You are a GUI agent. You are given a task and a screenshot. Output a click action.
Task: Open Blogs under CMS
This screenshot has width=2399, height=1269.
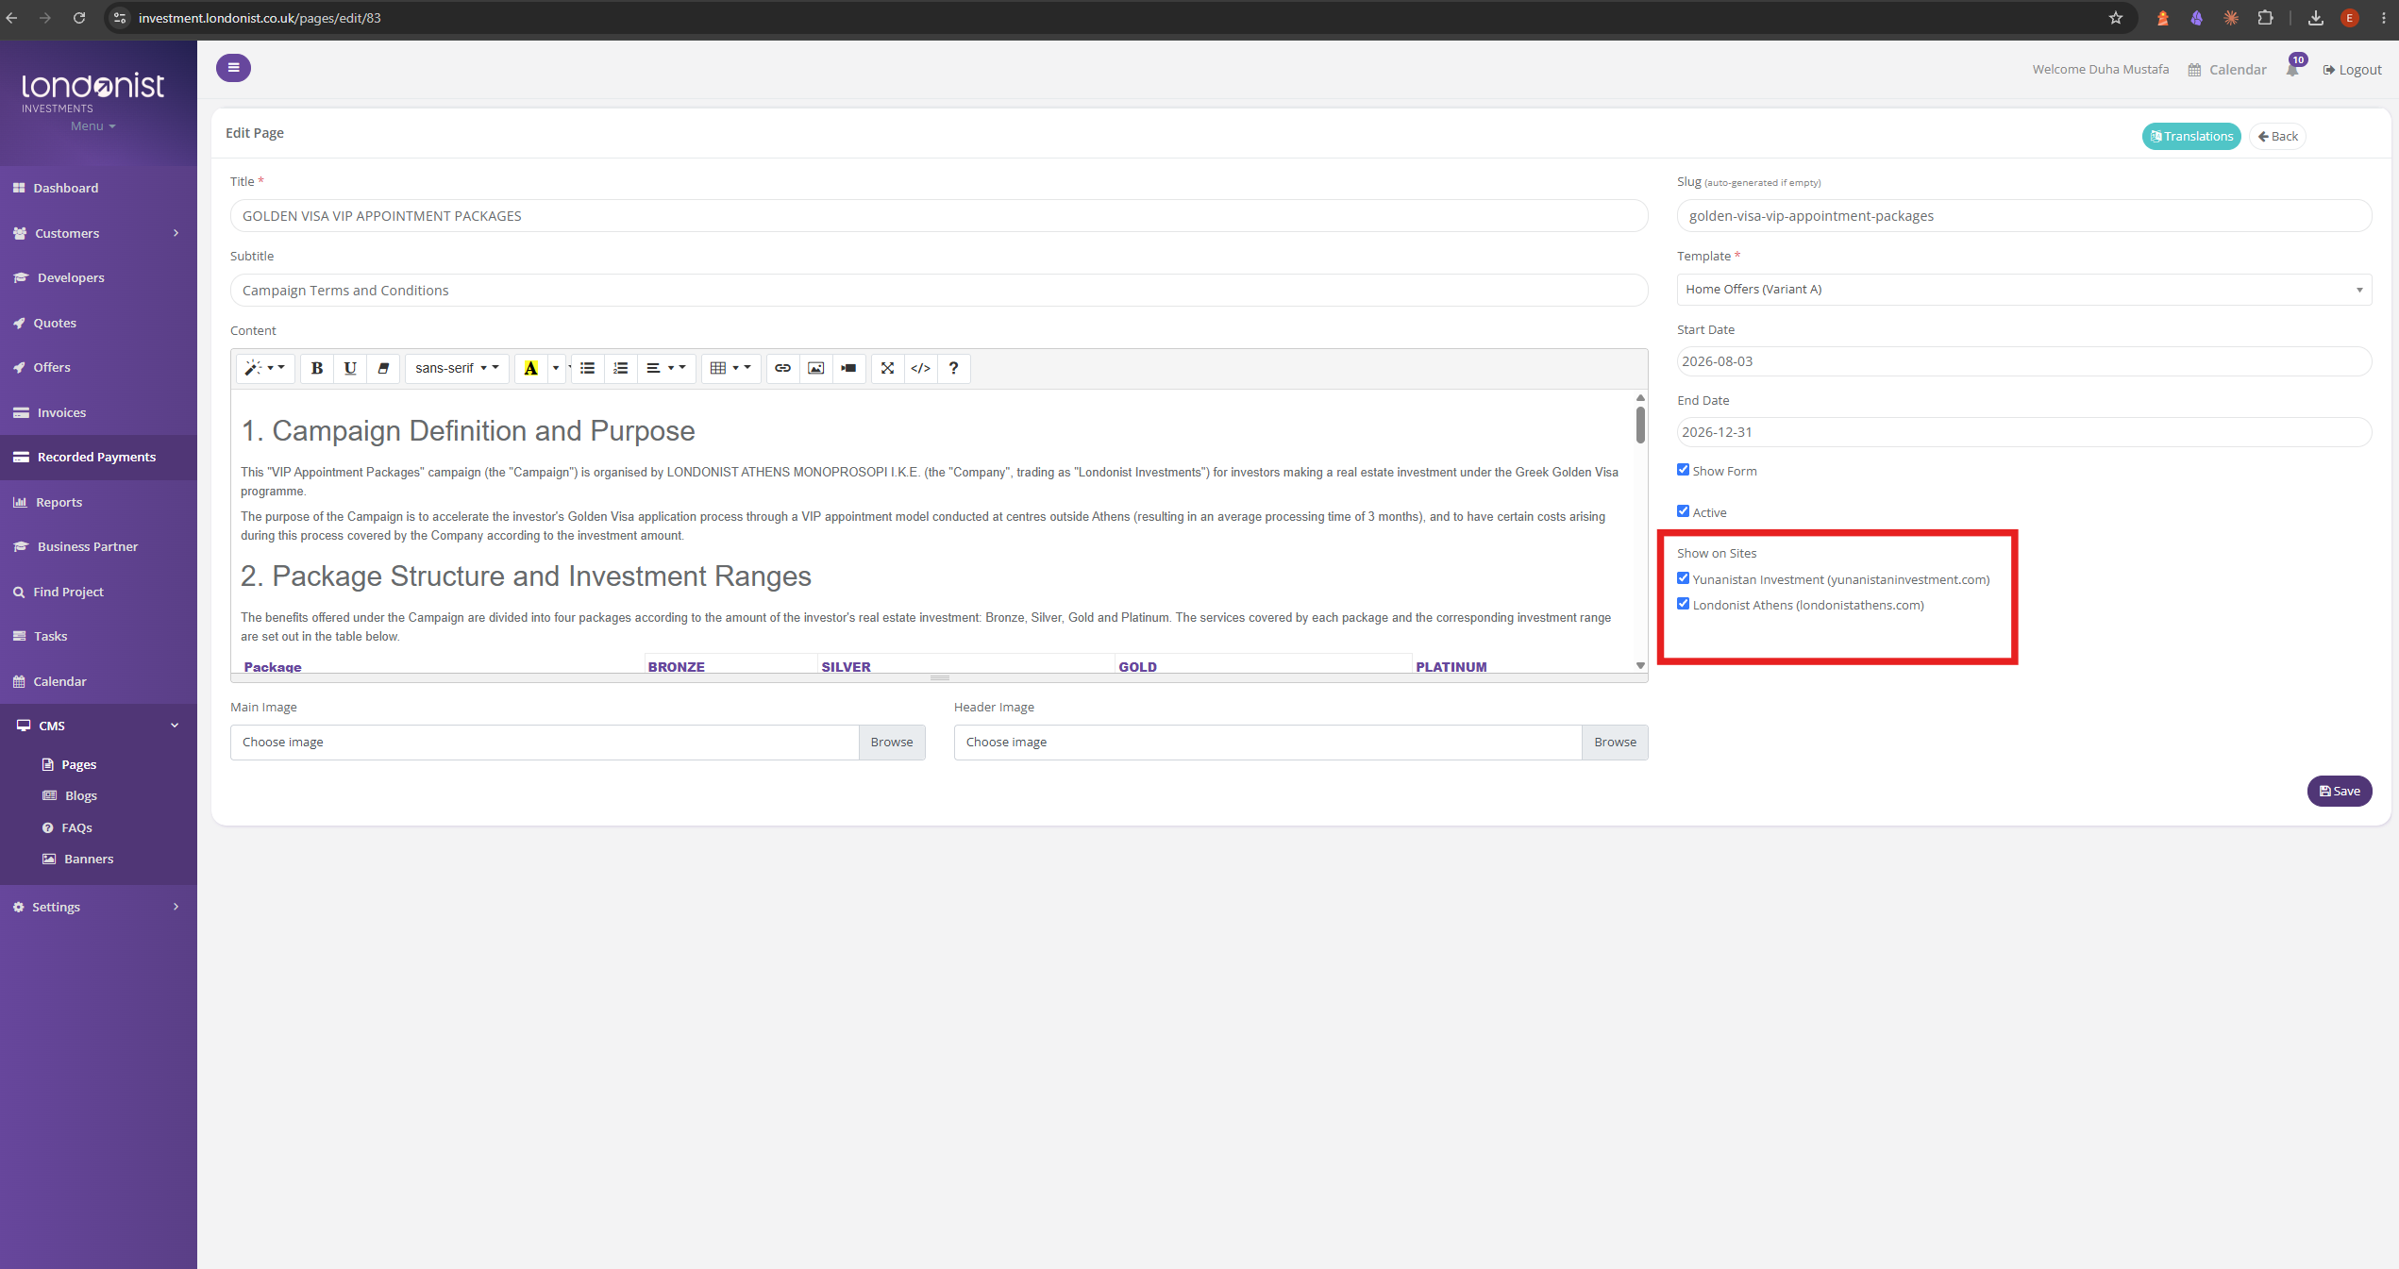(81, 795)
